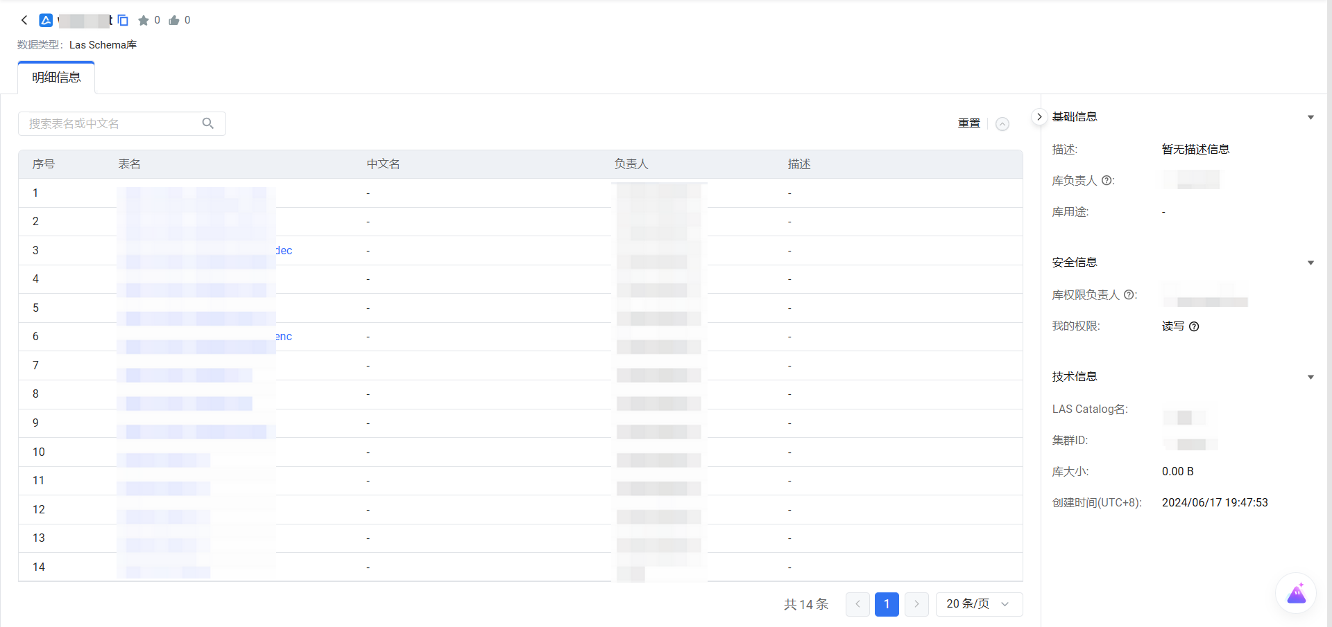The image size is (1332, 627).
Task: Open the purple assistant floating icon
Action: pos(1296,594)
